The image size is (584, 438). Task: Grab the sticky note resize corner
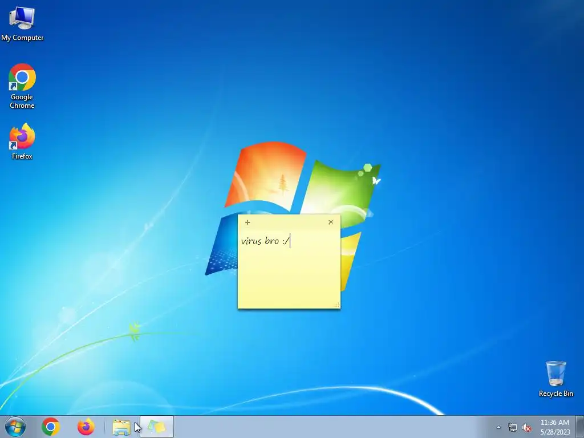click(336, 305)
